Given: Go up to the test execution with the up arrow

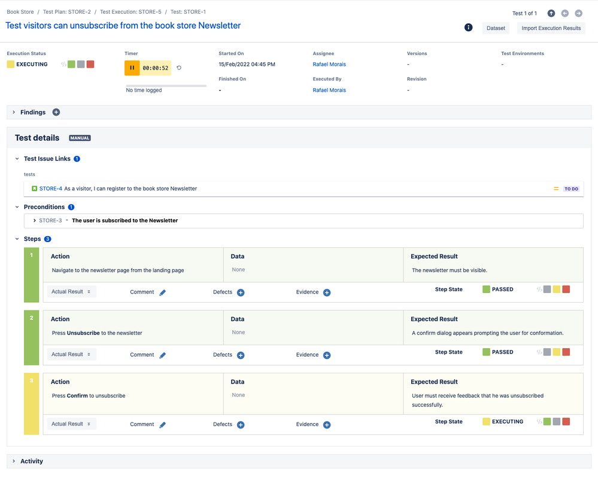Looking at the screenshot, I should (x=551, y=13).
